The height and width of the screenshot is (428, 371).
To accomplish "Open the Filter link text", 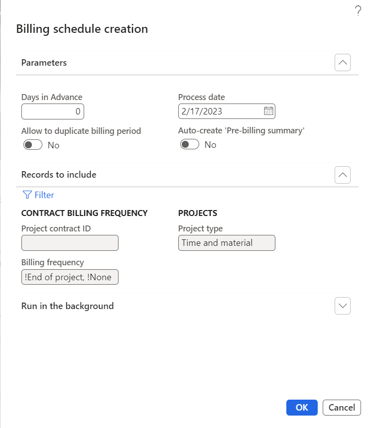I will (44, 195).
